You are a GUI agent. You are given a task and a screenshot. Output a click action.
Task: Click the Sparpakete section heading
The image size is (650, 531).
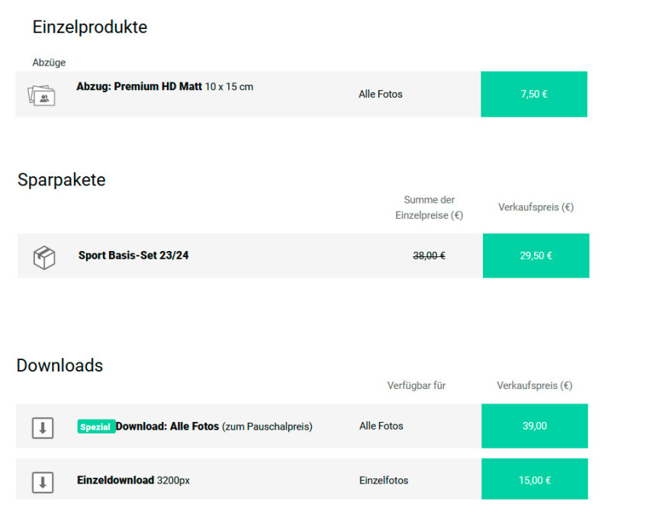[62, 180]
